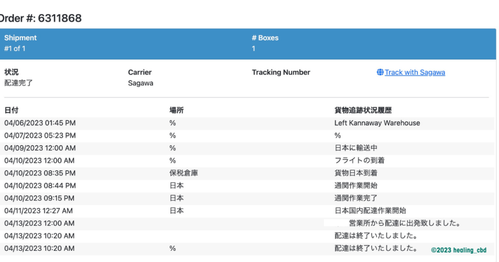Click the 通関作業開始 status entry

click(356, 186)
